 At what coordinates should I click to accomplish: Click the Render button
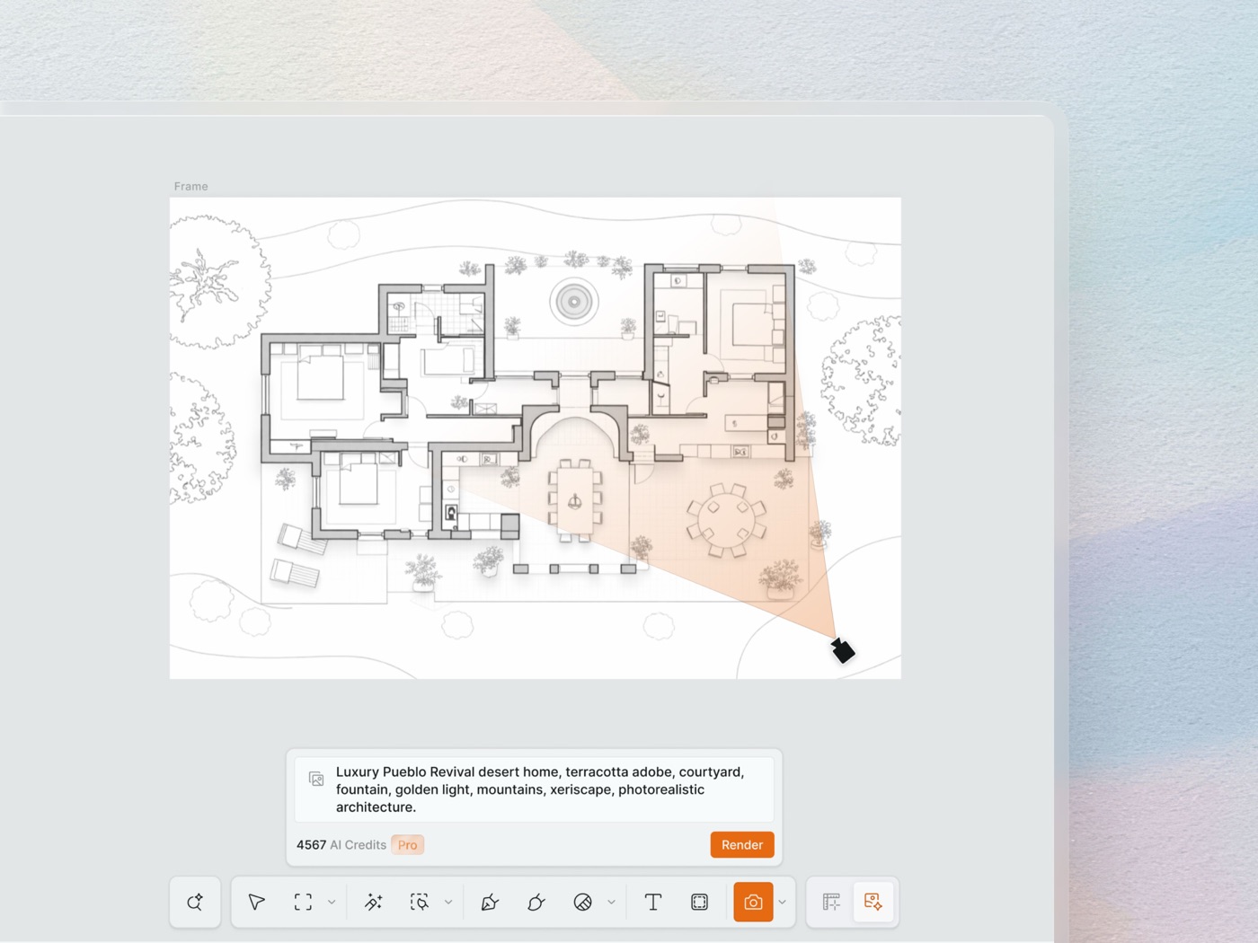point(742,844)
